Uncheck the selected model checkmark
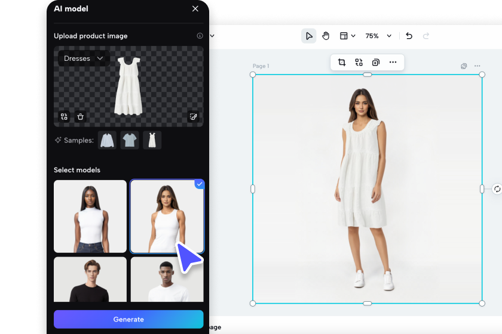The height and width of the screenshot is (334, 502). [x=200, y=184]
